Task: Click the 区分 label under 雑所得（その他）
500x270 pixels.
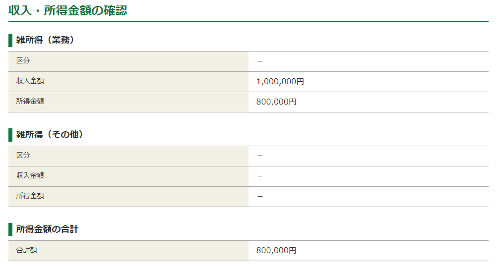Action: [23, 156]
